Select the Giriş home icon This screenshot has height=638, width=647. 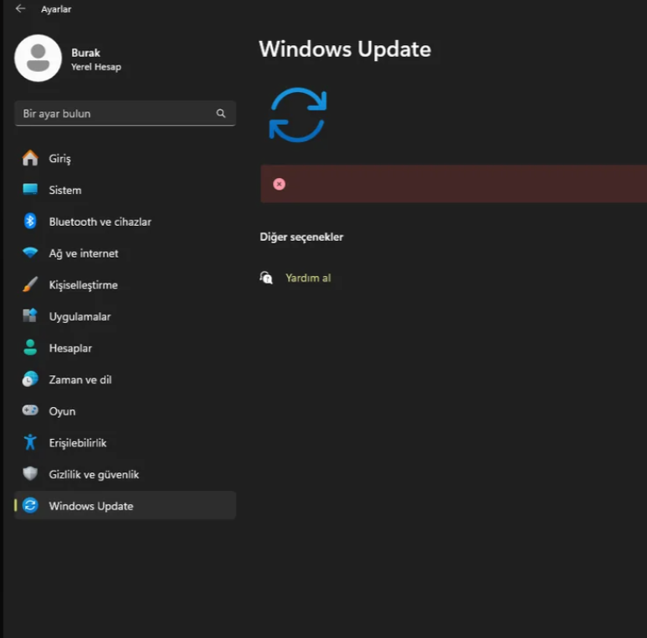click(x=30, y=158)
